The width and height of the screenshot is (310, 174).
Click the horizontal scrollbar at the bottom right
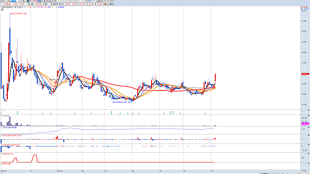(x=274, y=173)
